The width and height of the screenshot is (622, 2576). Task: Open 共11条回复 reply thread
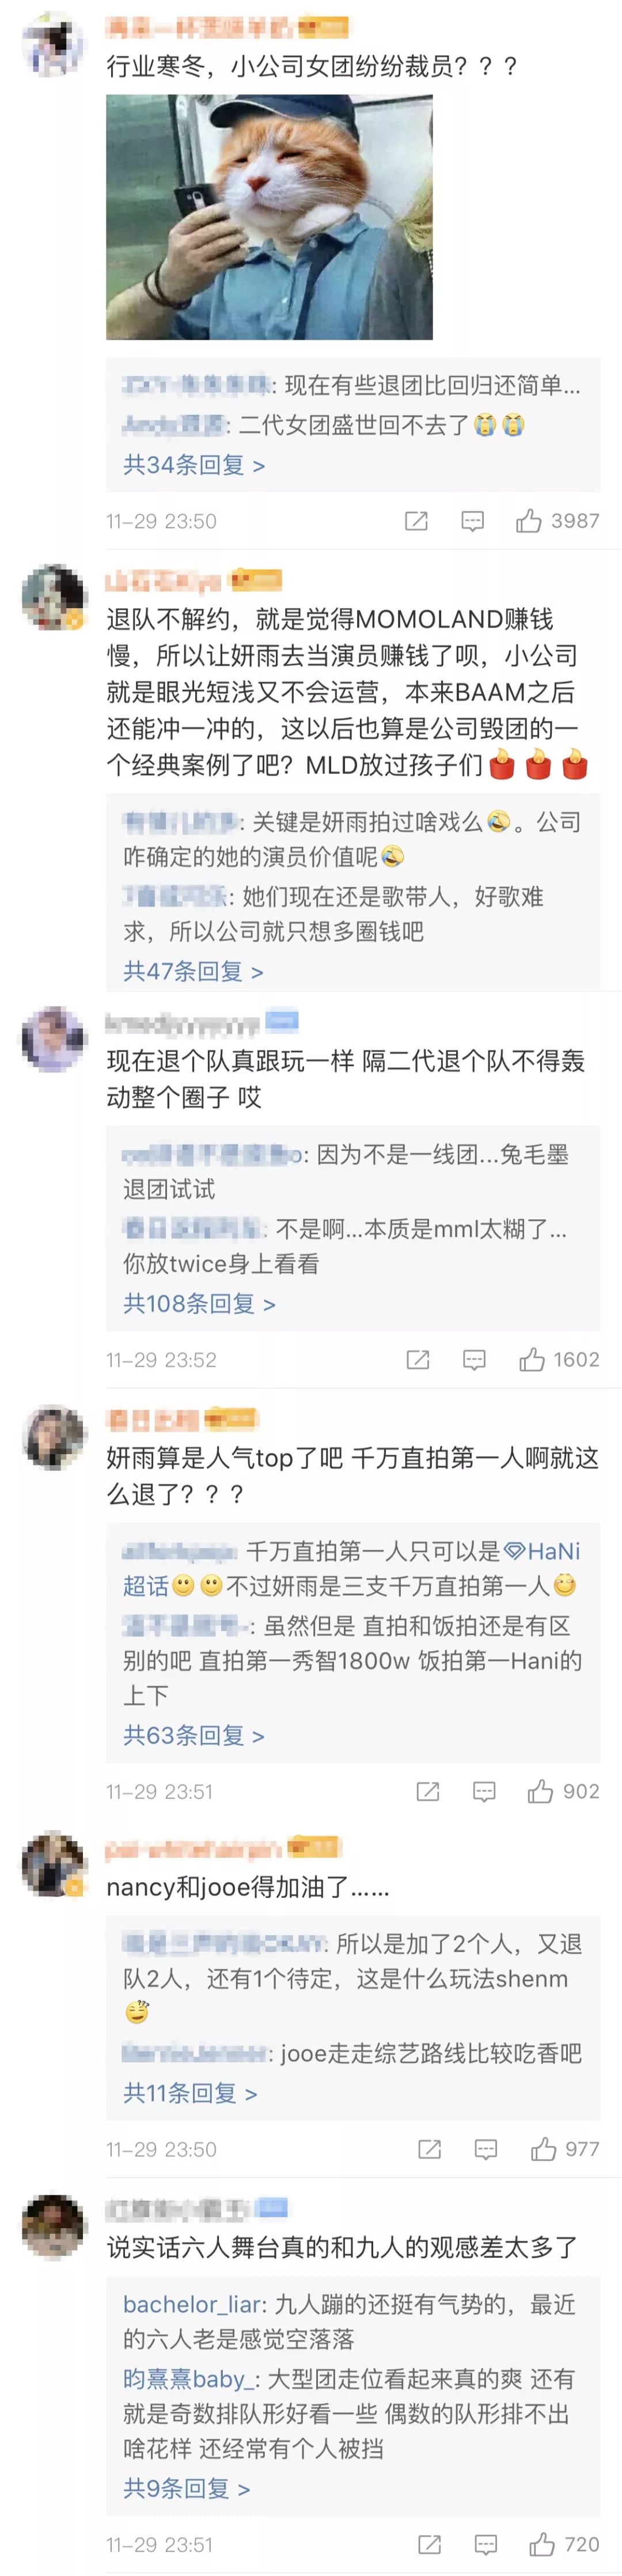point(190,2093)
